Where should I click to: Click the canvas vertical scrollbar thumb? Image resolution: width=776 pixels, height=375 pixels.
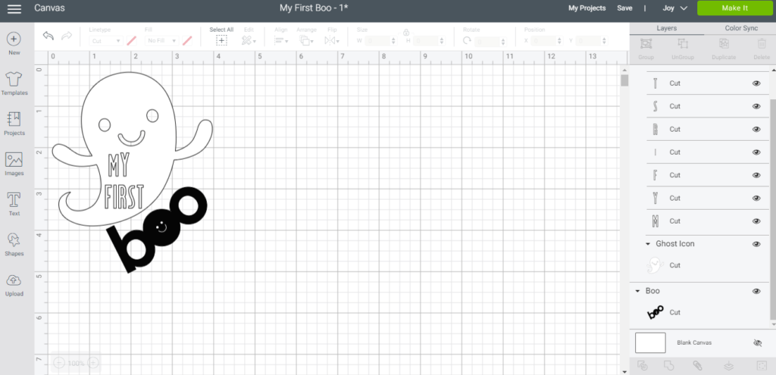624,80
